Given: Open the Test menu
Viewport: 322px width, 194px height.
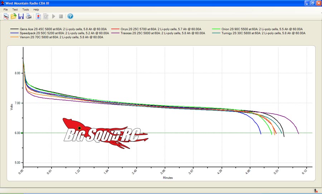Looking at the screenshot, I should point(15,9).
